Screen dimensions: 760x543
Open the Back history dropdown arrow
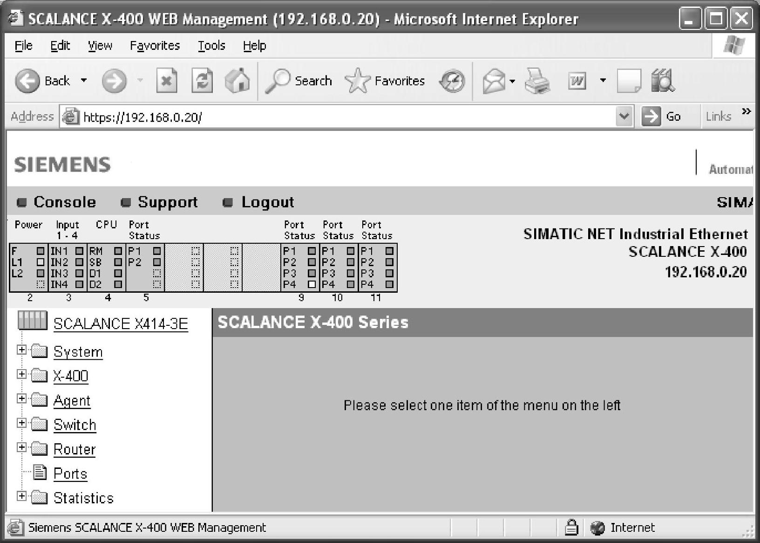pos(84,81)
